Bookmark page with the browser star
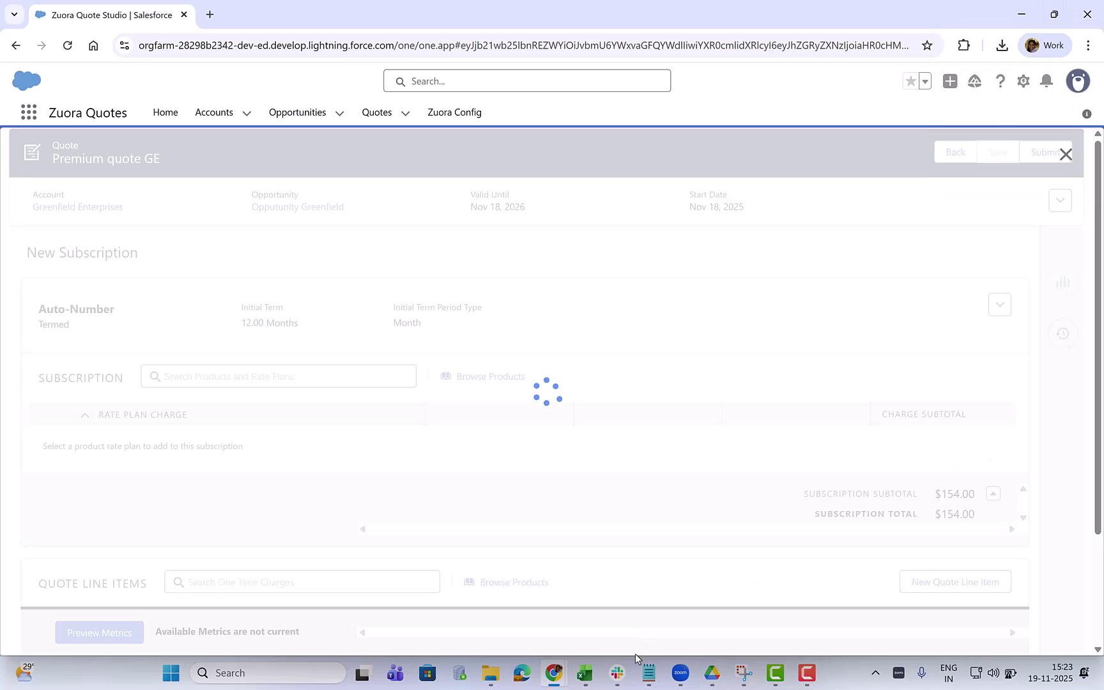This screenshot has height=690, width=1104. 926,45
